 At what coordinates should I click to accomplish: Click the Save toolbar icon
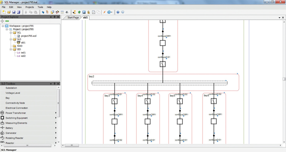(14, 12)
